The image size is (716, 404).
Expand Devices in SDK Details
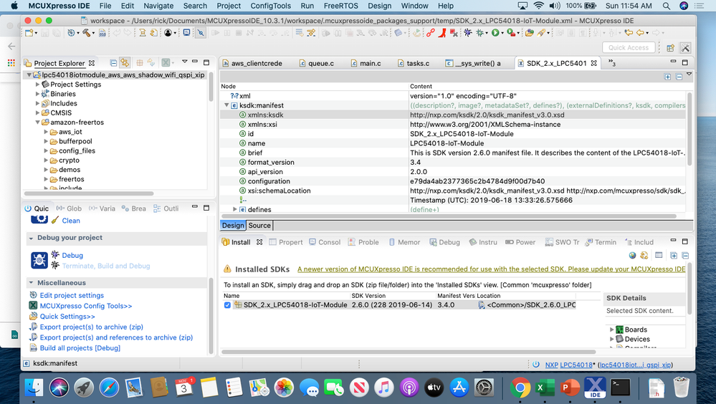point(611,340)
